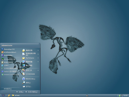Open All Programs menu entry
Screen dimensions: 129x97
click(8, 89)
